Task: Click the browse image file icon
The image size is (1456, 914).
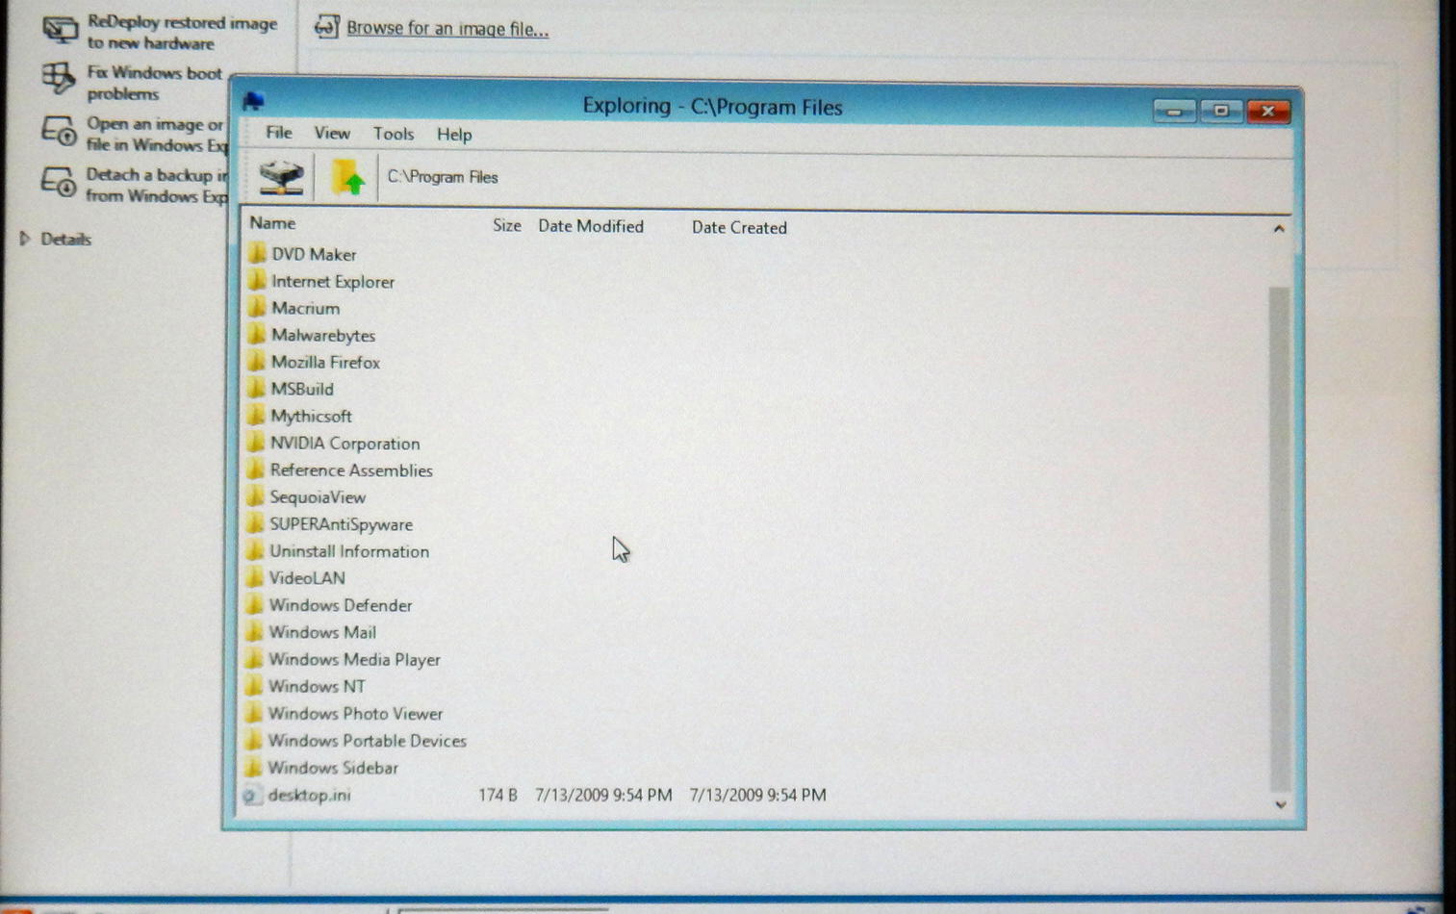Action: (327, 27)
